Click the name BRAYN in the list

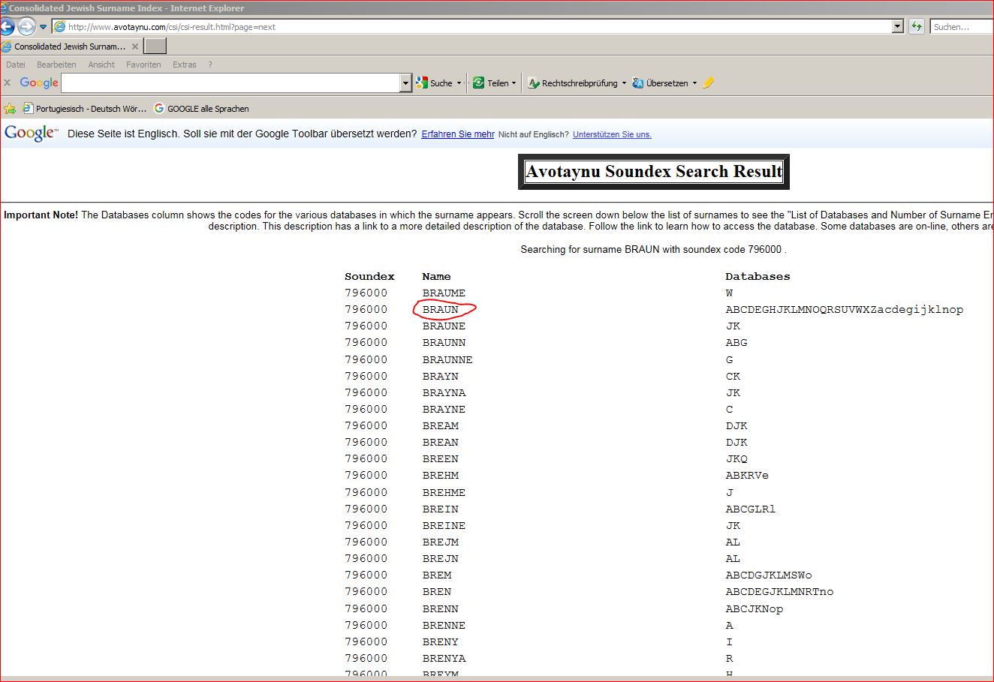click(x=441, y=376)
